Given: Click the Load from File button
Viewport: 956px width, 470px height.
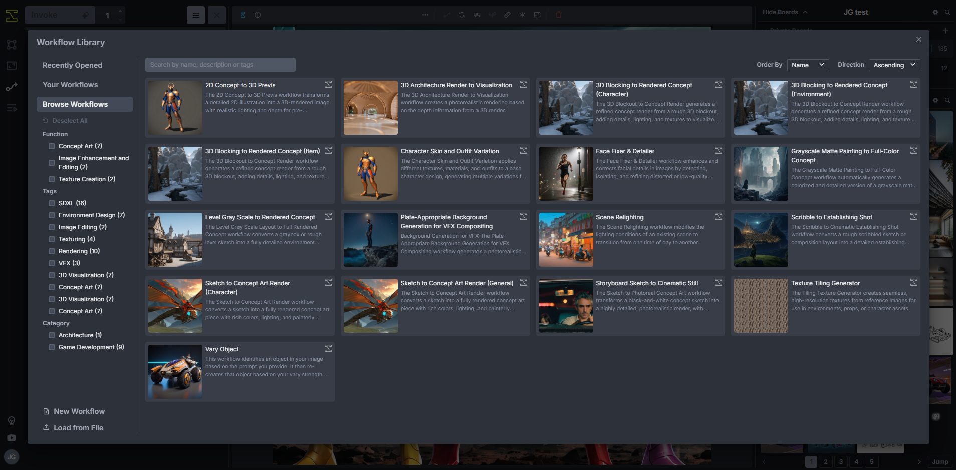Looking at the screenshot, I should pos(73,428).
